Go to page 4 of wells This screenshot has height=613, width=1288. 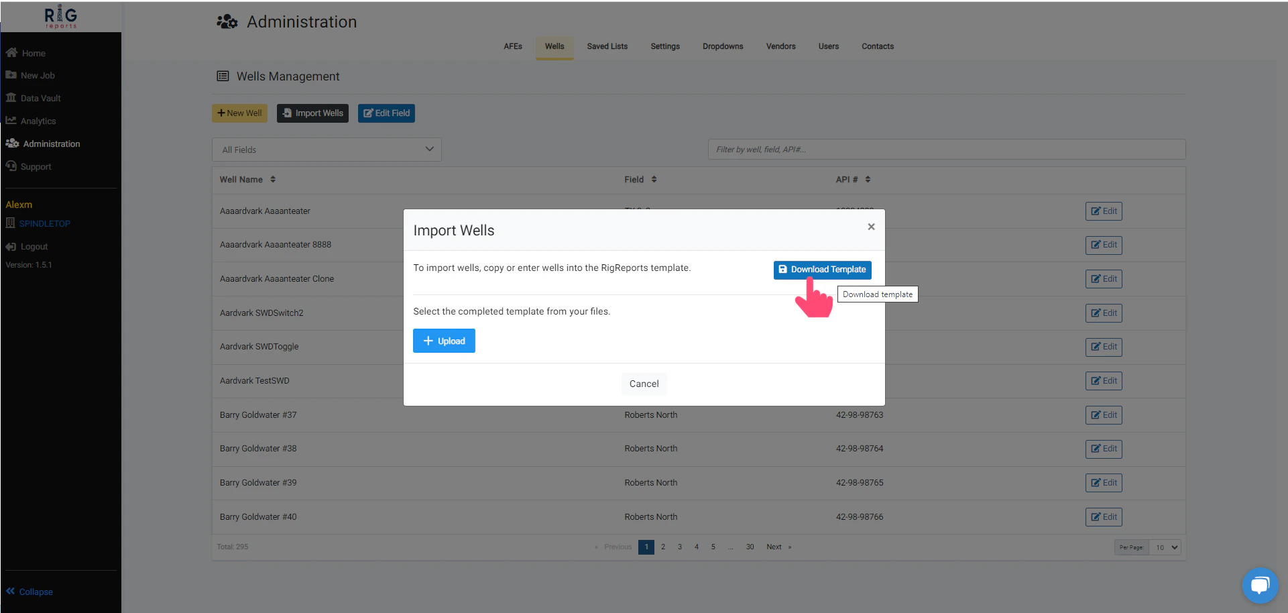coord(697,547)
